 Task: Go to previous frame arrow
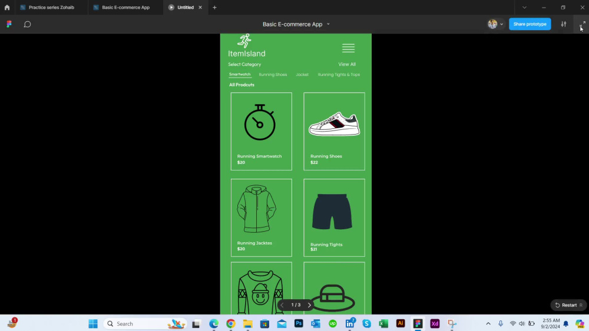pyautogui.click(x=282, y=305)
